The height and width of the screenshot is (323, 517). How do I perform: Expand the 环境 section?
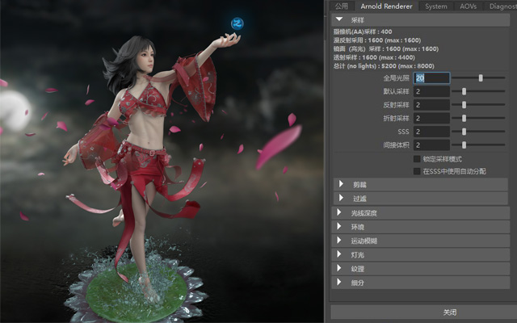(421, 227)
